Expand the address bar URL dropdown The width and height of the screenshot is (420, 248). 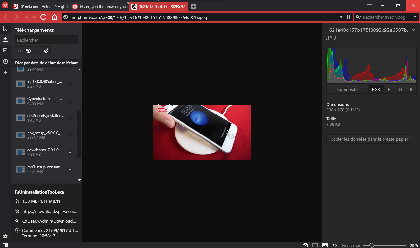click(x=341, y=17)
